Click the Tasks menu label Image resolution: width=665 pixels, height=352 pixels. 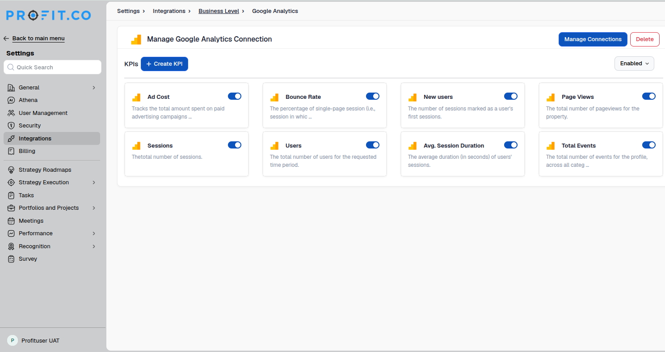[26, 195]
